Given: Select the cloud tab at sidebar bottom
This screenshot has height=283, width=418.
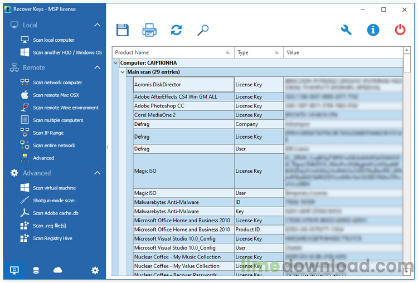Looking at the screenshot, I should click(58, 270).
